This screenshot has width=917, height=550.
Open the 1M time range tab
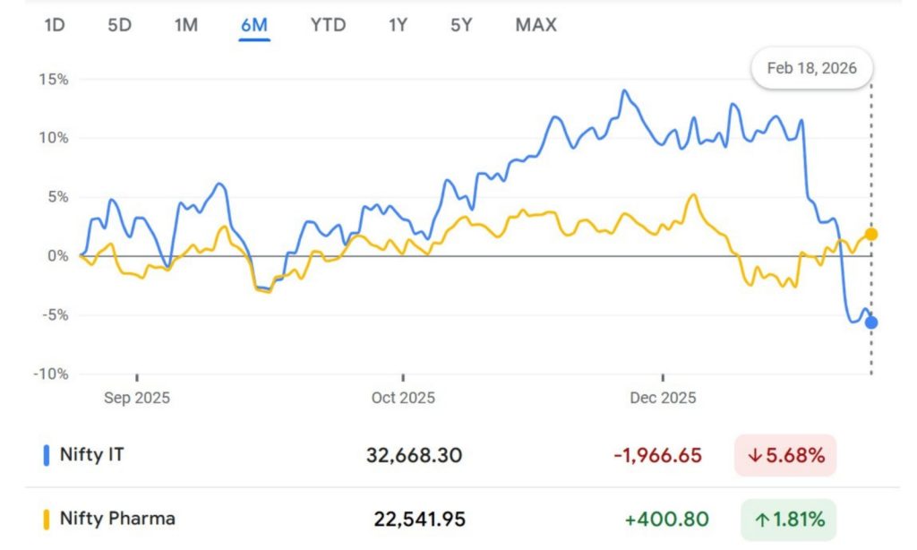[x=185, y=25]
